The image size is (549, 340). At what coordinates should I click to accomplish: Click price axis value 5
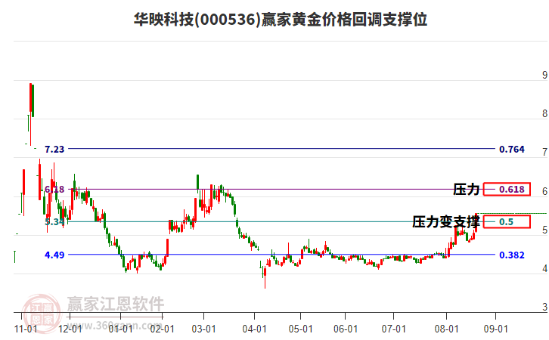(x=544, y=230)
